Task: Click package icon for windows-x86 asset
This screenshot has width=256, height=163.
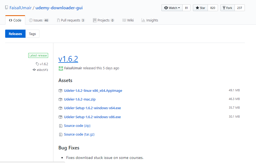Action: pos(60,117)
